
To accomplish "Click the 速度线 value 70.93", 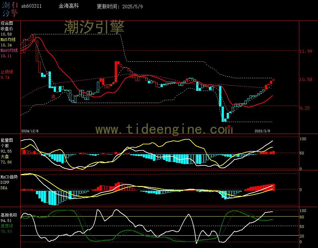I will (x=6, y=231).
